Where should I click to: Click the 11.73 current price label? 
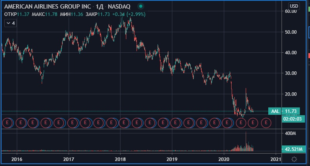tap(291, 111)
